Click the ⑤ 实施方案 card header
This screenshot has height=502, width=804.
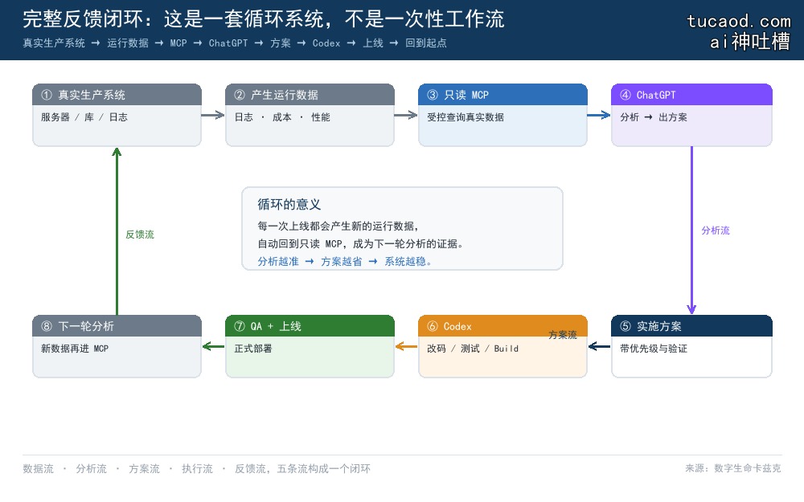tap(691, 326)
